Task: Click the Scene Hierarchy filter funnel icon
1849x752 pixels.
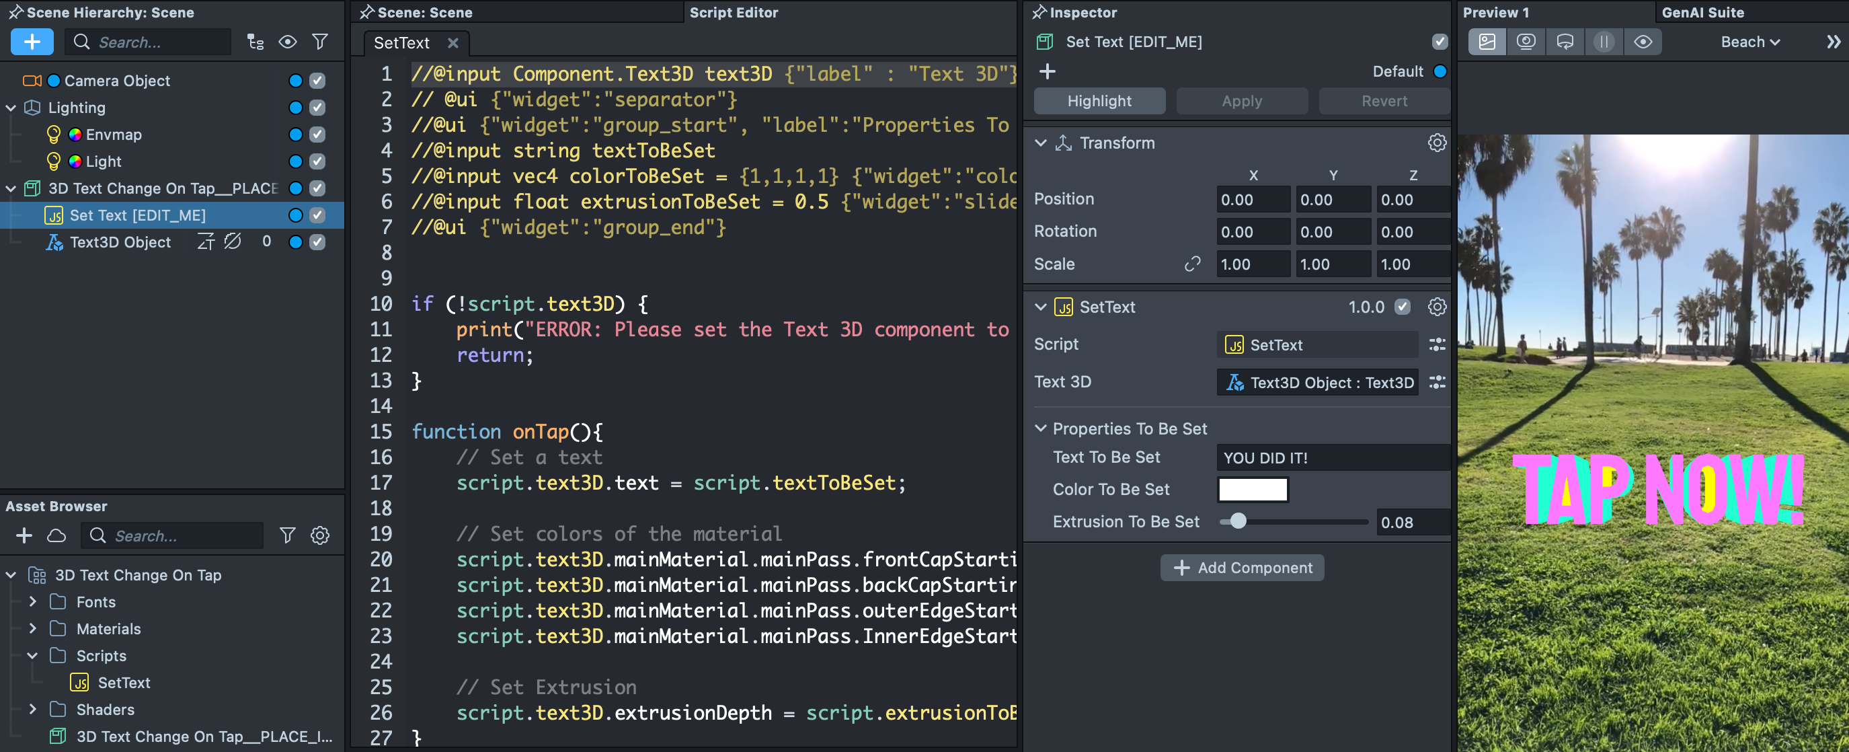Action: click(320, 42)
